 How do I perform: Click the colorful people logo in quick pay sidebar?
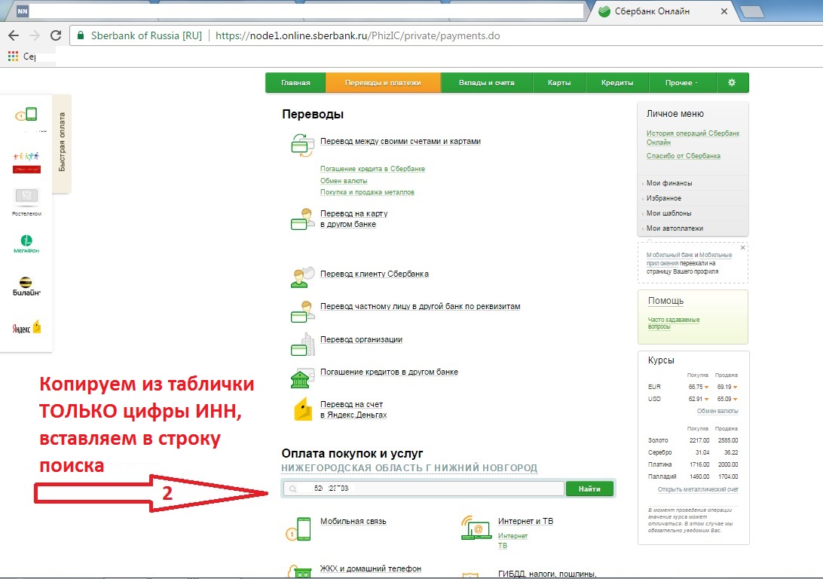26,163
